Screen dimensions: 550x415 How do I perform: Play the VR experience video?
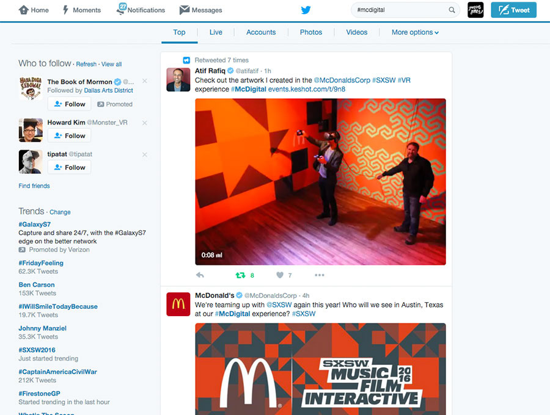[320, 182]
